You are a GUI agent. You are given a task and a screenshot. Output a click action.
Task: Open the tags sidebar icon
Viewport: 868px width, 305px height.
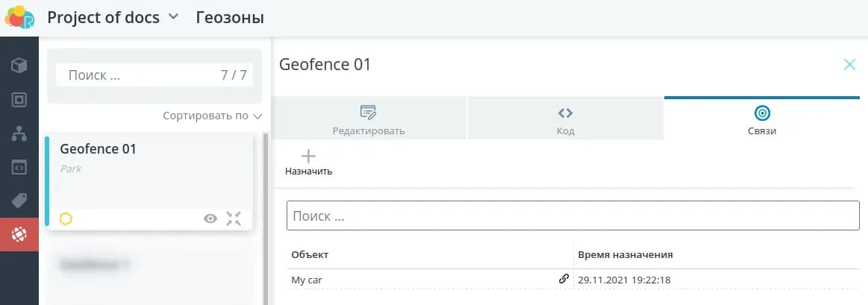pyautogui.click(x=19, y=201)
